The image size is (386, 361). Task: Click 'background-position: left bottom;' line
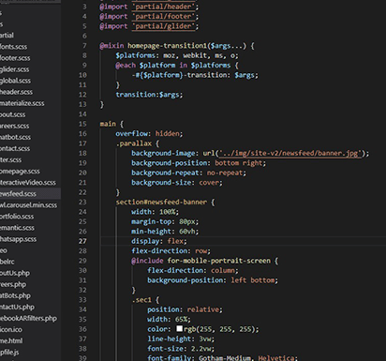pyautogui.click(x=213, y=280)
